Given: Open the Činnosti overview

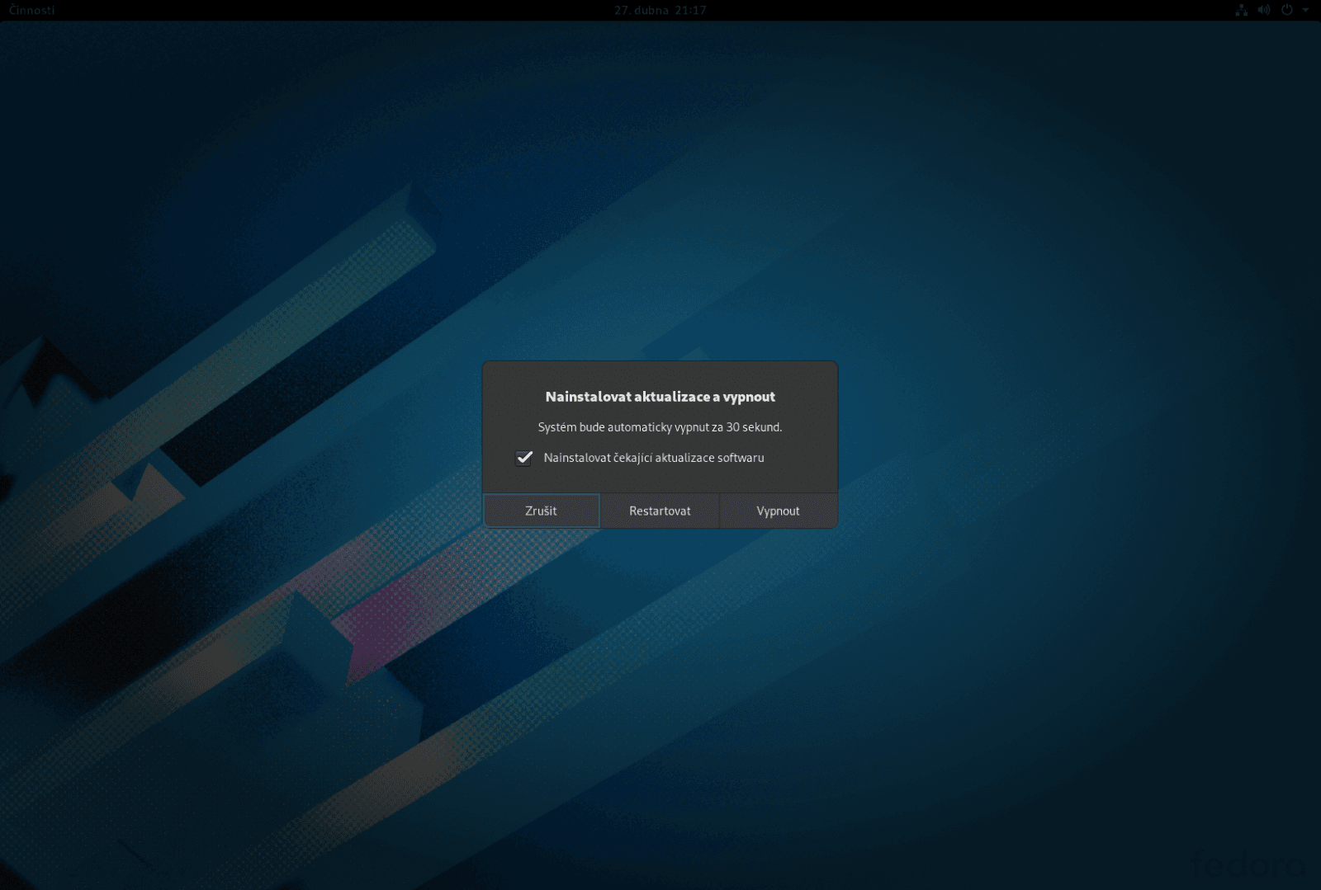Looking at the screenshot, I should tap(31, 10).
